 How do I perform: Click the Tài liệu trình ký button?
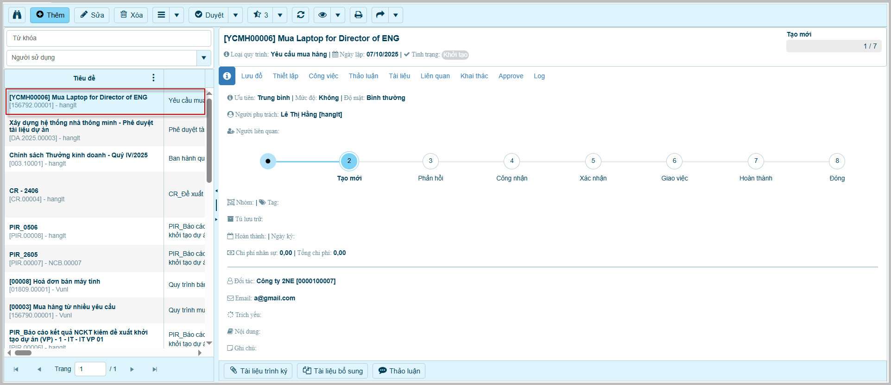pos(258,371)
